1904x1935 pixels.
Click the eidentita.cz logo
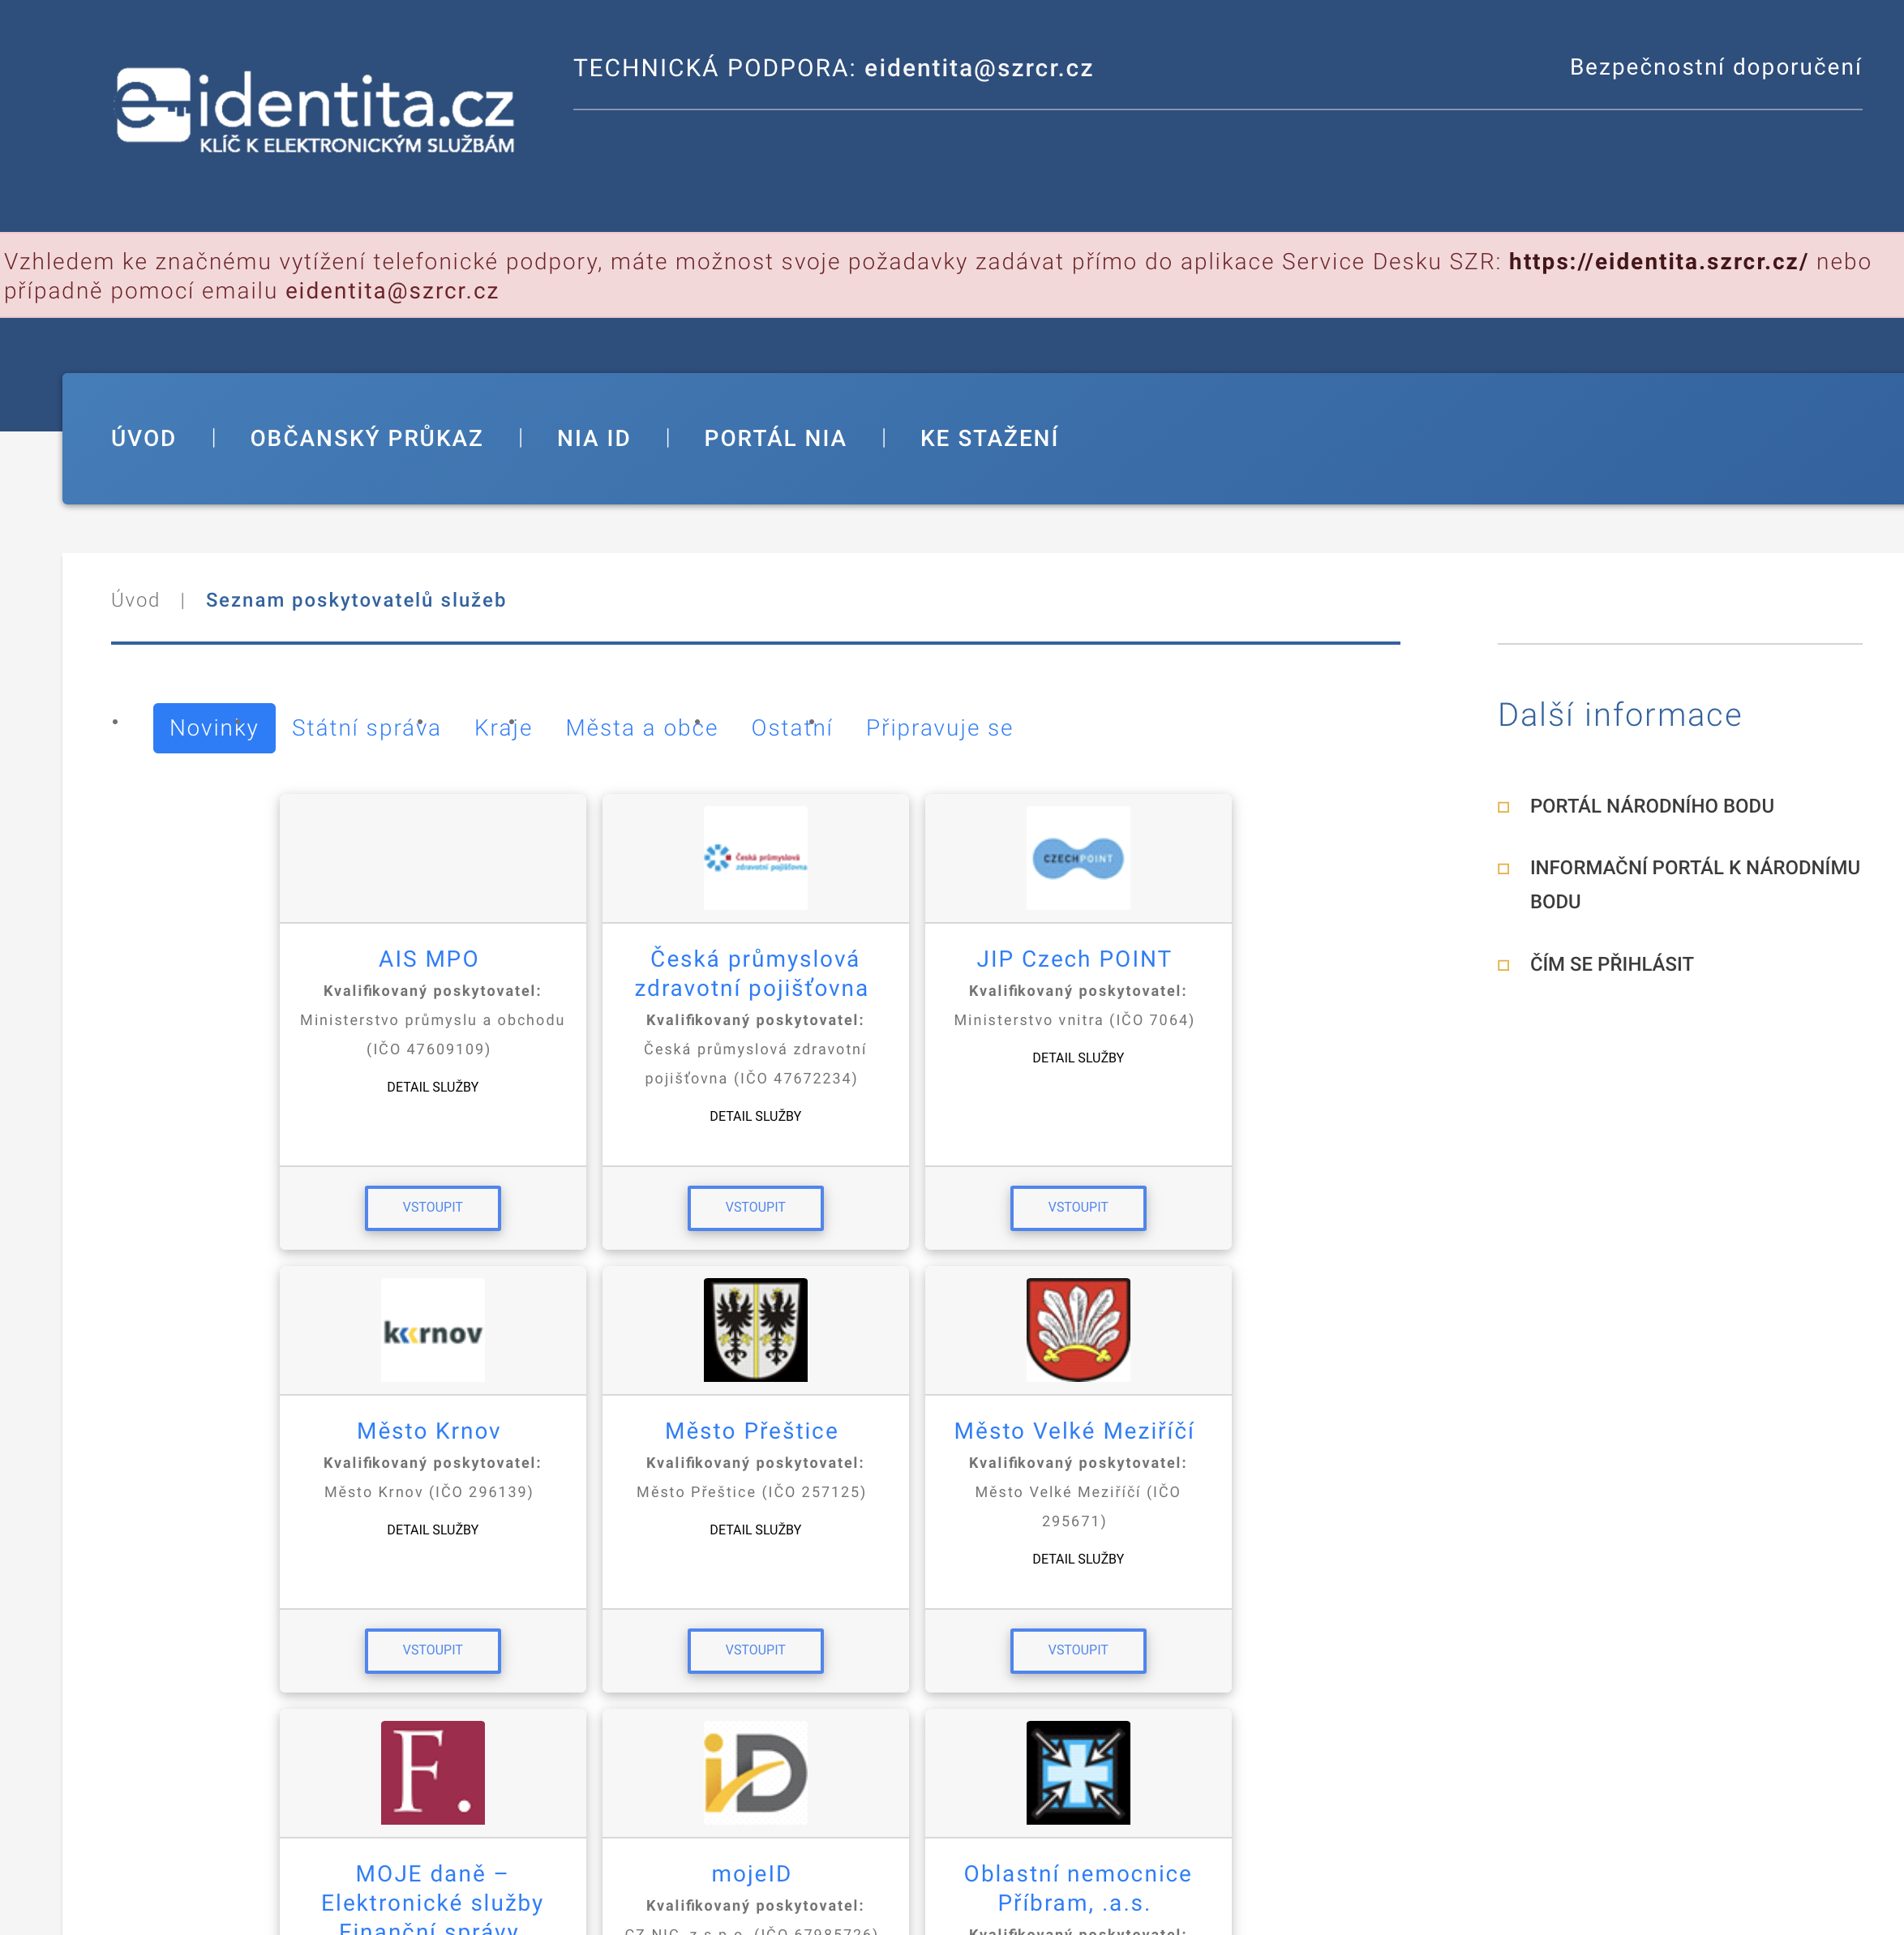[x=315, y=111]
